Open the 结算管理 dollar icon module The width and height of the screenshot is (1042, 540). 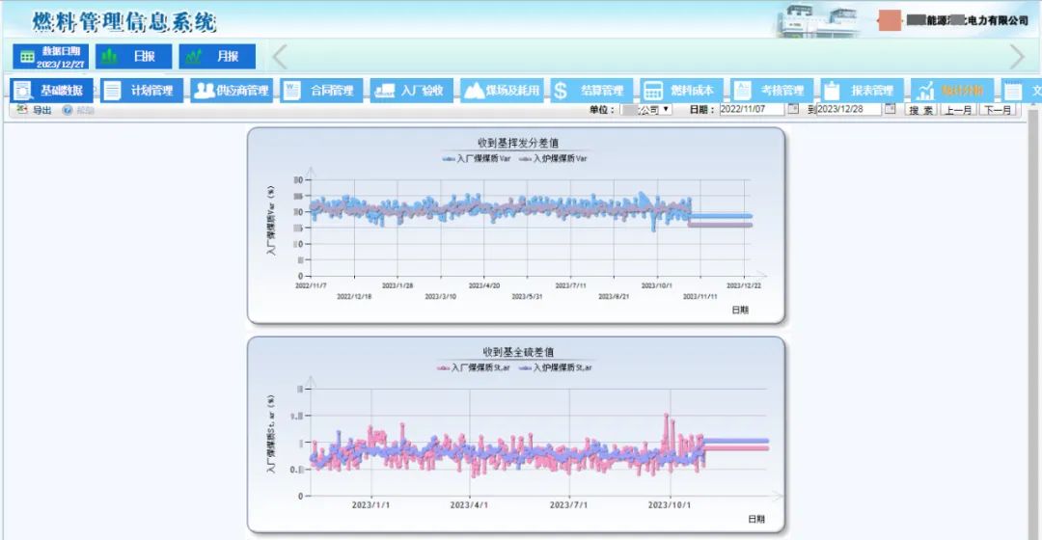562,91
